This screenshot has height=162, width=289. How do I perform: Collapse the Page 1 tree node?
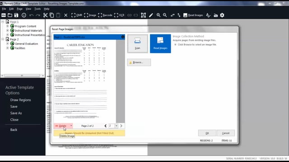coord(3,22)
